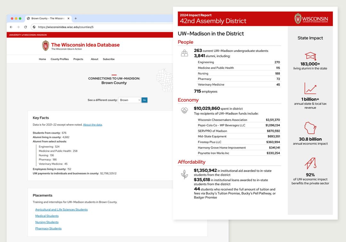Click $10,029,860 spent in district line

[218, 109]
